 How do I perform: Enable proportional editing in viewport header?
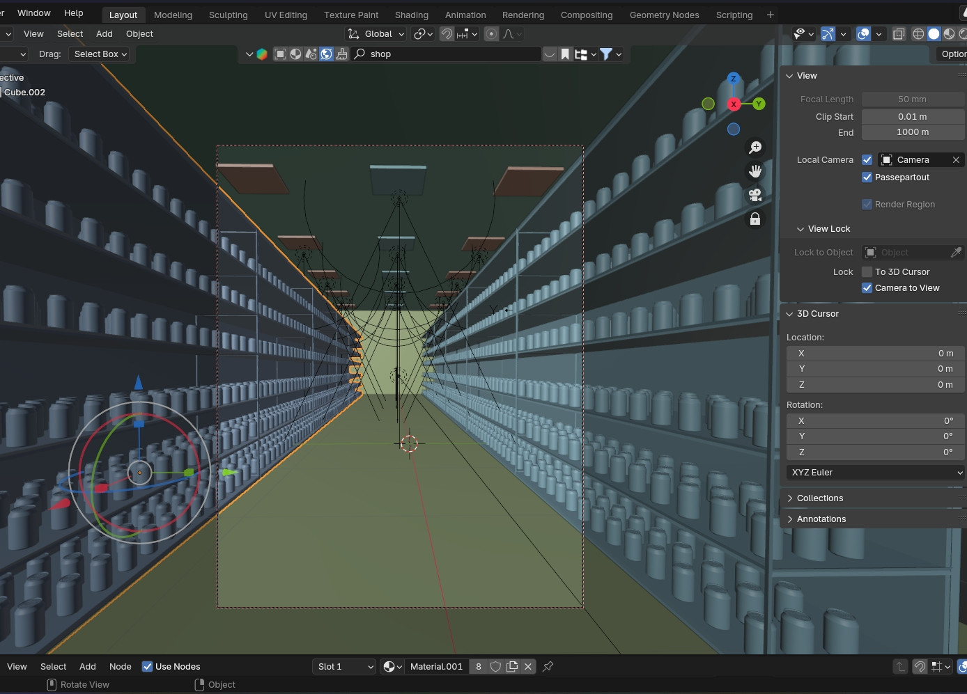tap(491, 33)
